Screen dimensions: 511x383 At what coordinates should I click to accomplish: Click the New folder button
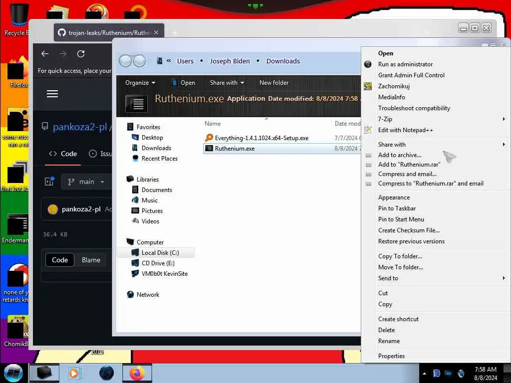pos(274,83)
